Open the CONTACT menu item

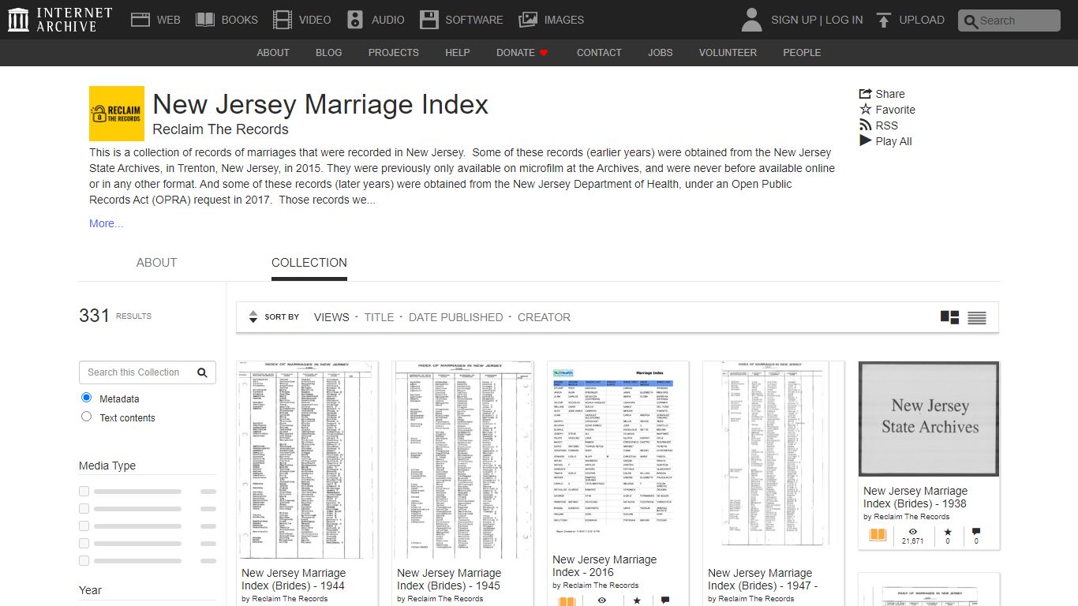pyautogui.click(x=599, y=53)
